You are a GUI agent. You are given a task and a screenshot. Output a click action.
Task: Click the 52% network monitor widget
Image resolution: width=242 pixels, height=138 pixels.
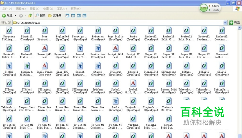coord(210,8)
